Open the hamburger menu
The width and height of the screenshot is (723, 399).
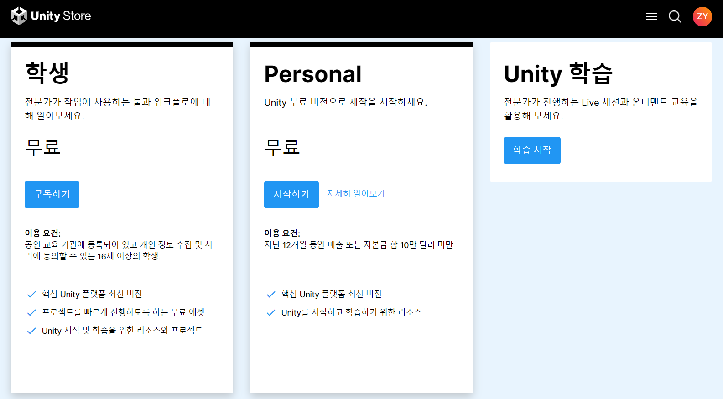651,17
